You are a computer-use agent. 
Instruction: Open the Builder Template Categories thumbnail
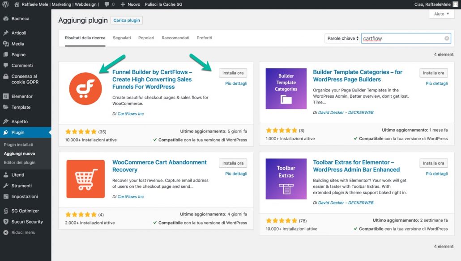286,89
